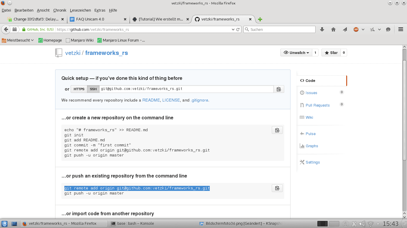Open a new tab with the green plus
Screen dimensions: 407x228
coord(260,19)
